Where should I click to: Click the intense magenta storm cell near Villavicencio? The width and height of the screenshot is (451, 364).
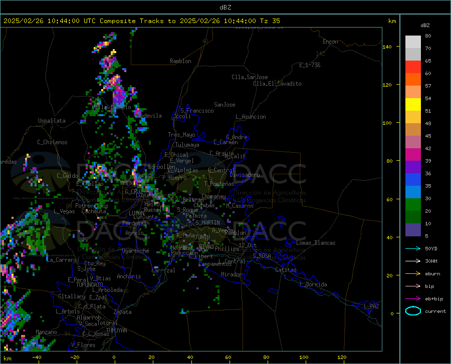[x=119, y=96]
